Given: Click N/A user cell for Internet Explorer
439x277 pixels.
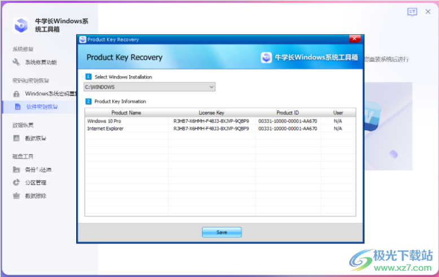Looking at the screenshot, I should tap(338, 129).
